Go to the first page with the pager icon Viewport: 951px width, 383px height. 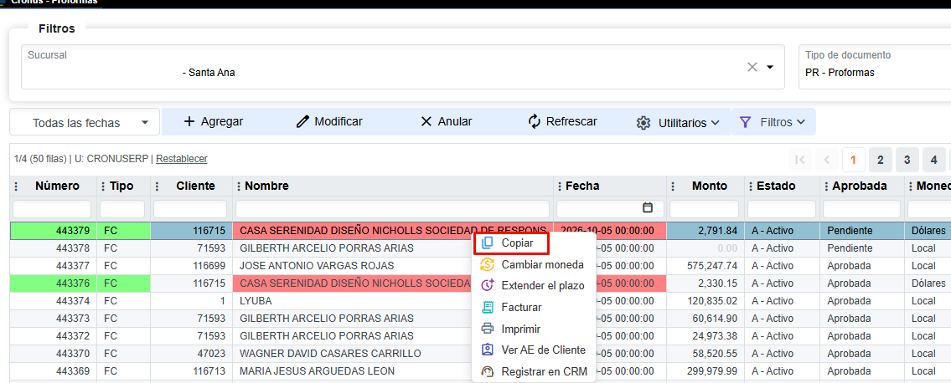800,160
